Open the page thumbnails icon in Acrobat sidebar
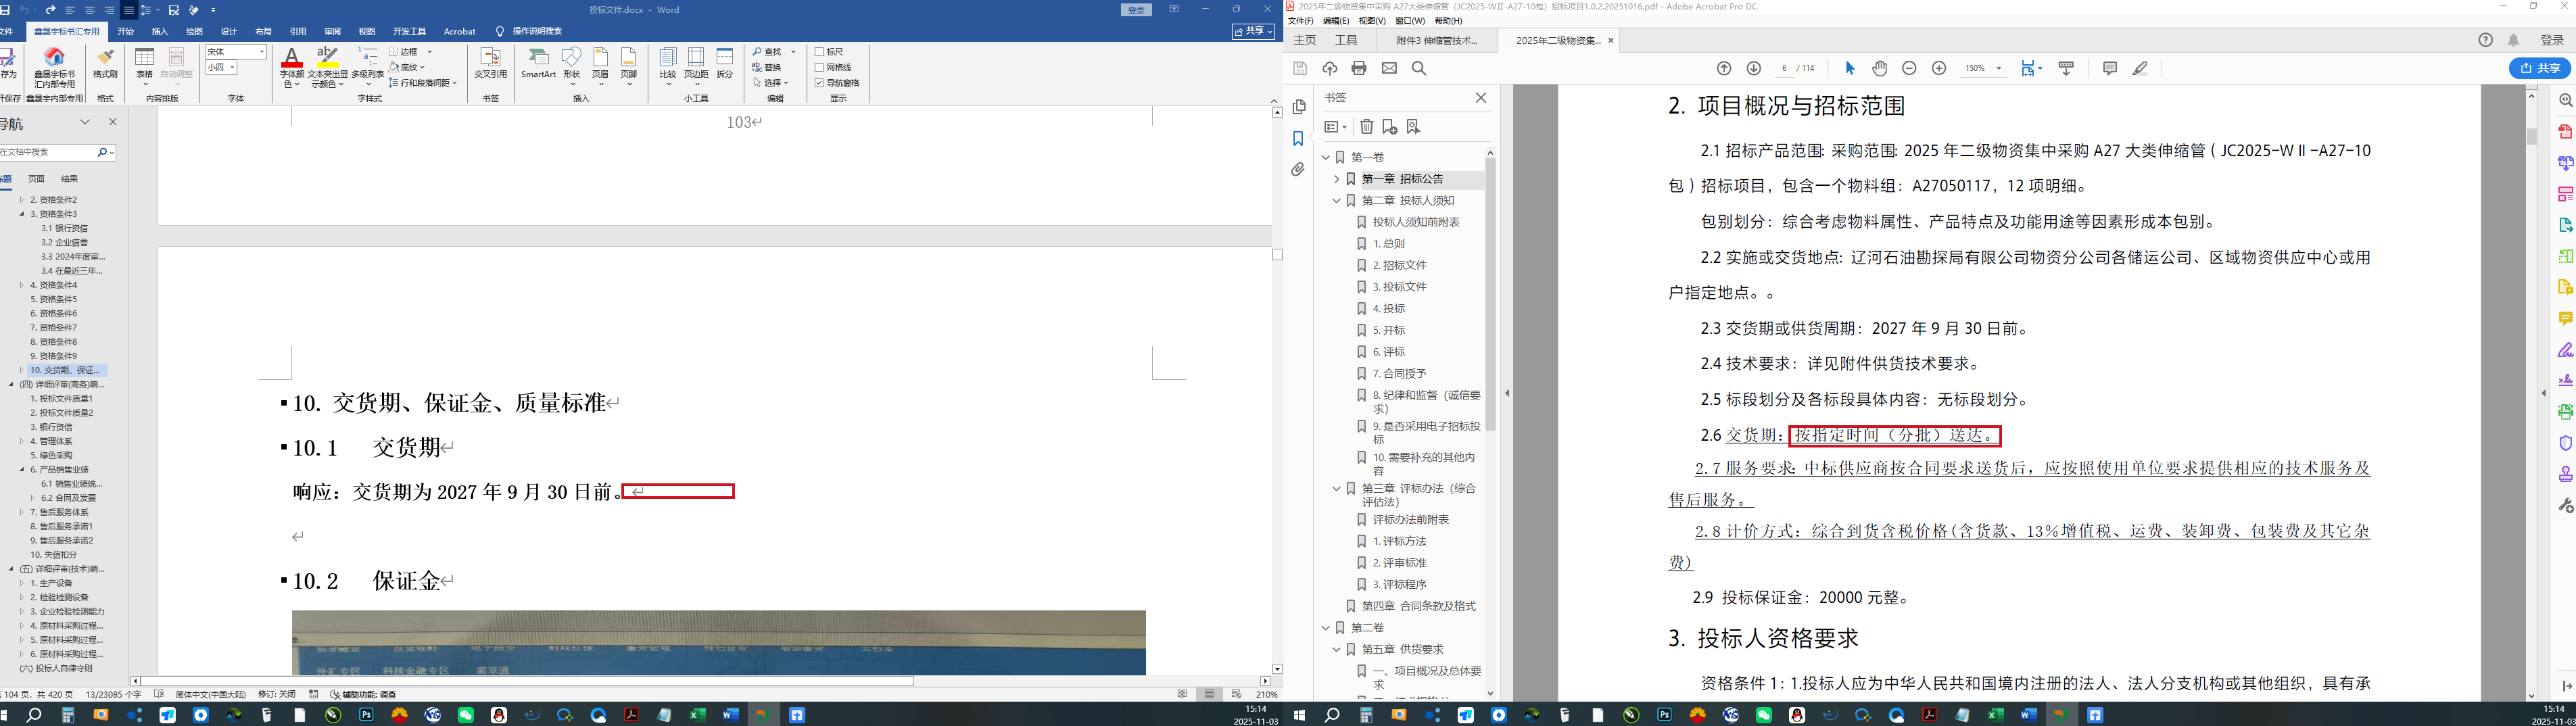 coord(1298,107)
